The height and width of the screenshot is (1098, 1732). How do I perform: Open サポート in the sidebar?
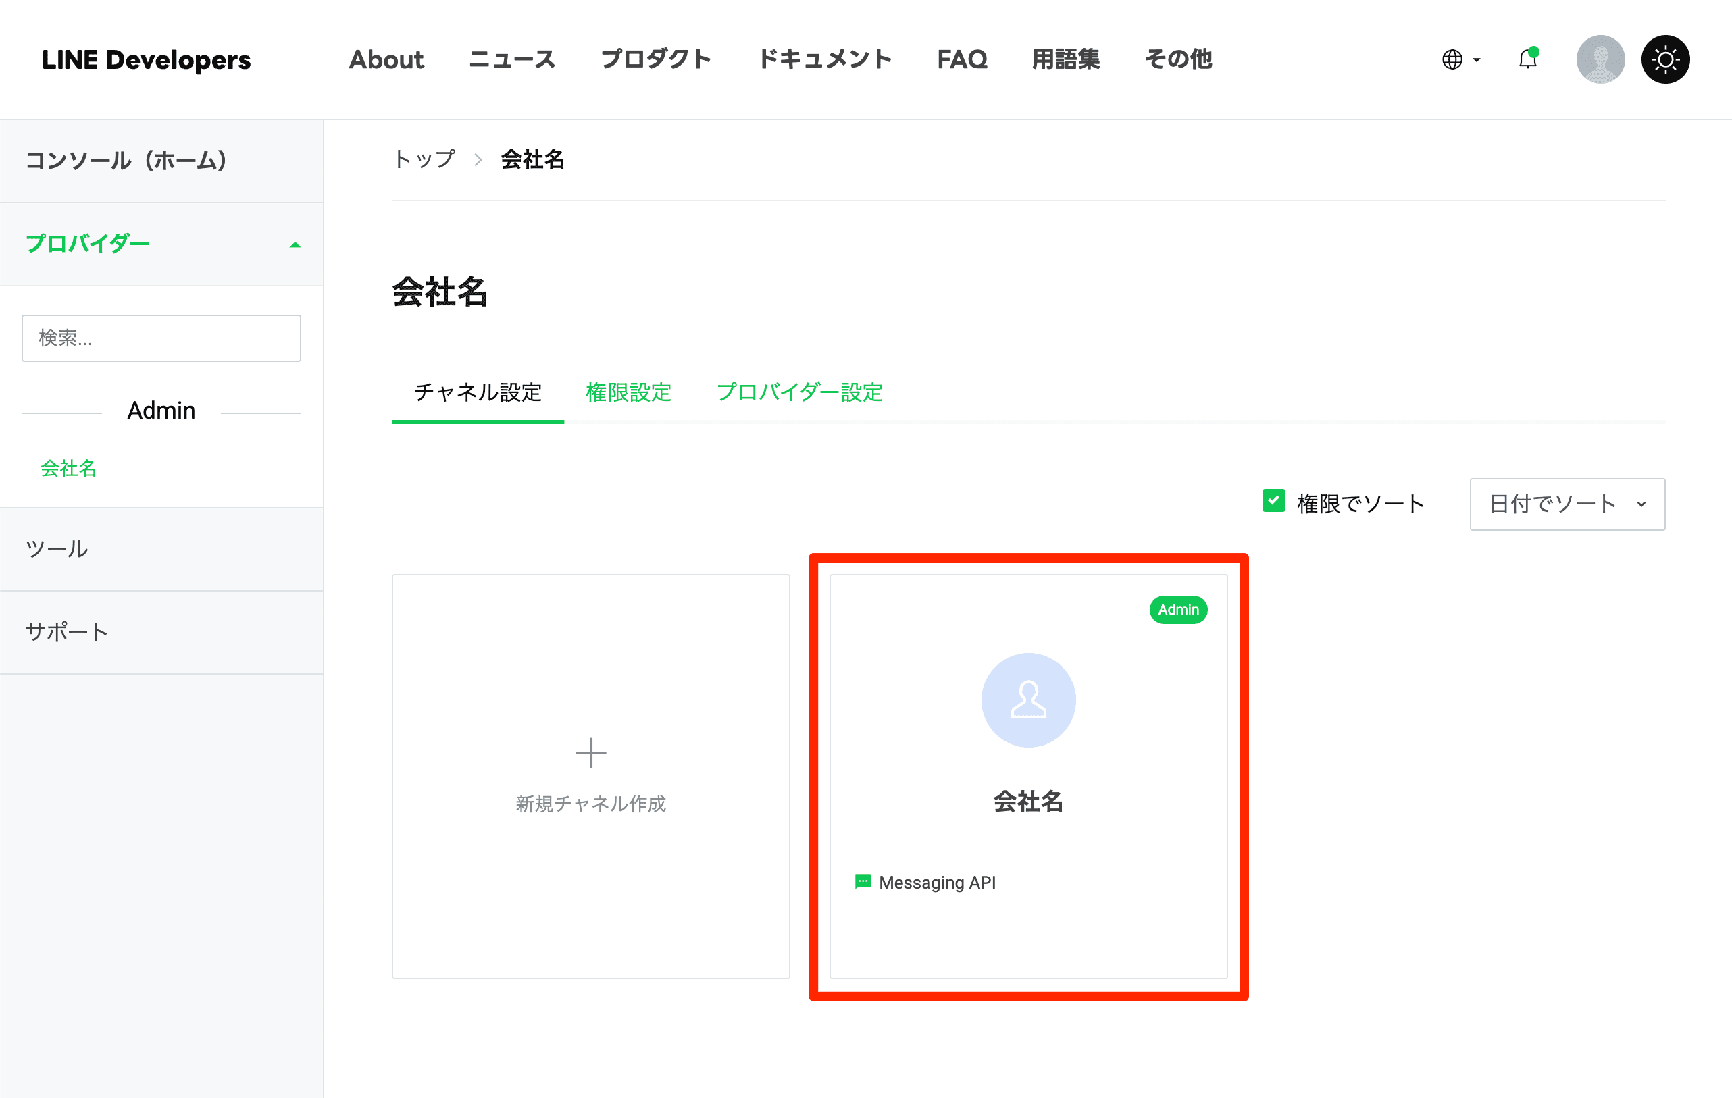pos(161,632)
